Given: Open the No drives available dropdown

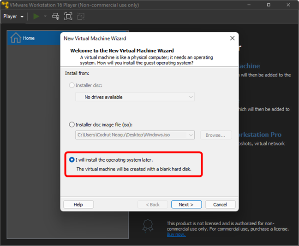Looking at the screenshot, I should (x=135, y=97).
